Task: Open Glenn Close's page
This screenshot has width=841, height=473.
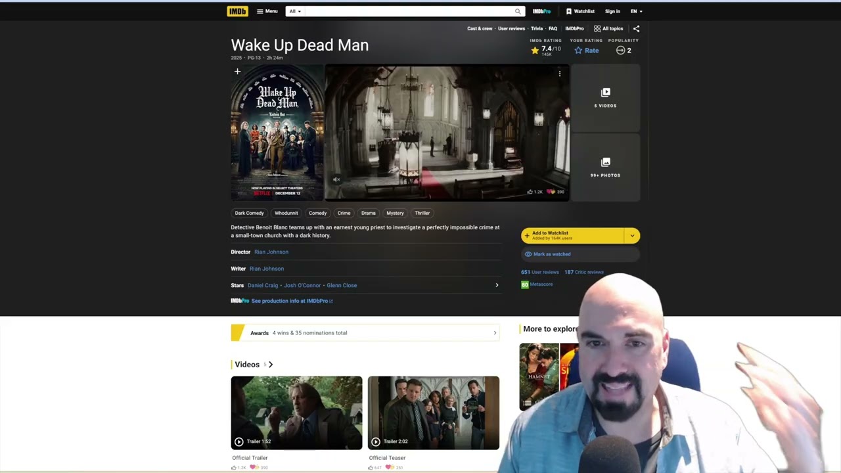Action: [x=342, y=285]
